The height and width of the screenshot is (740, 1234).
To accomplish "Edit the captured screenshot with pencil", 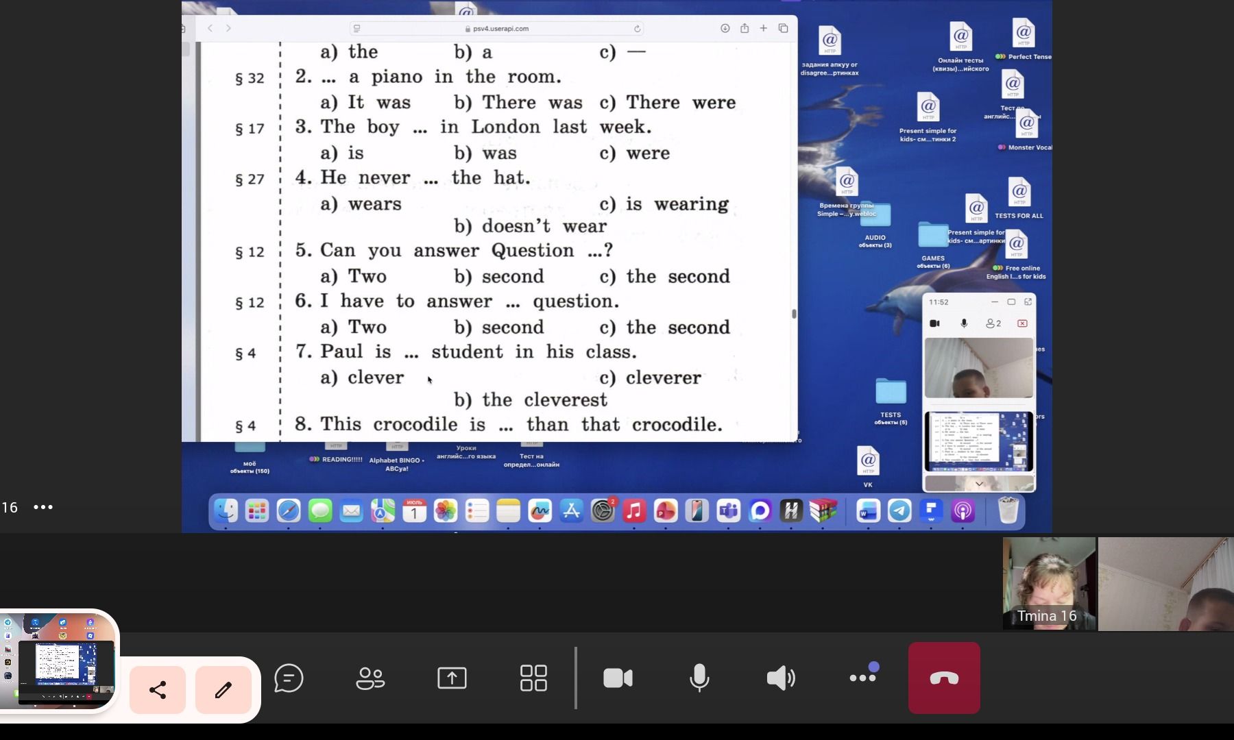I will click(x=223, y=690).
